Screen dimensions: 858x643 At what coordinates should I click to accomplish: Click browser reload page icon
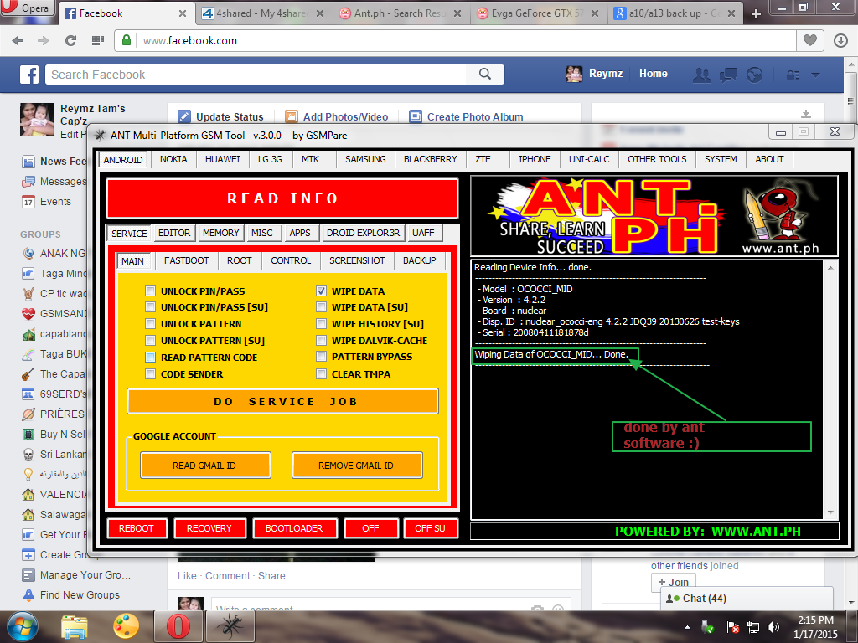(71, 40)
